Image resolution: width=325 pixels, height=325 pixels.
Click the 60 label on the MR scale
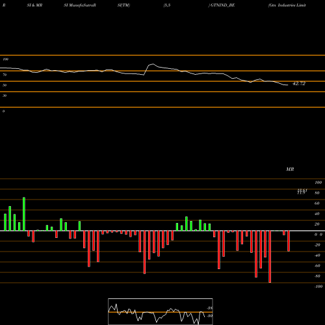317,203
